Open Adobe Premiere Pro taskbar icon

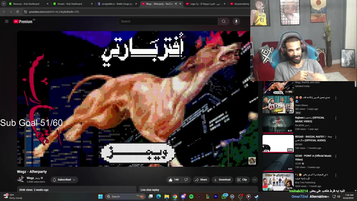coord(216,197)
